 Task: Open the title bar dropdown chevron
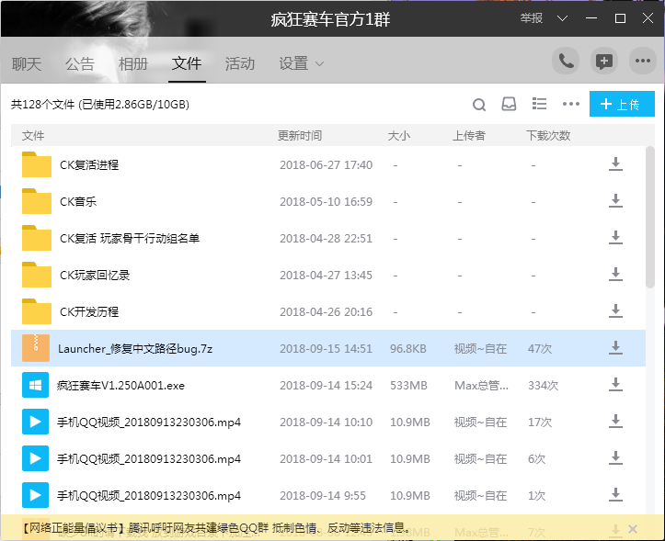tap(562, 18)
